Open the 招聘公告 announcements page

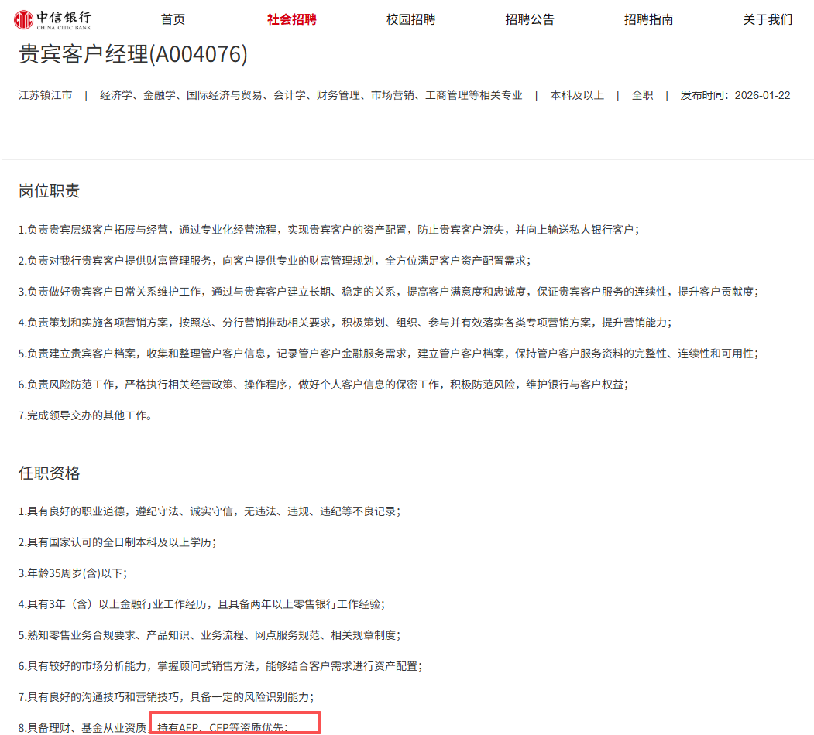[530, 19]
